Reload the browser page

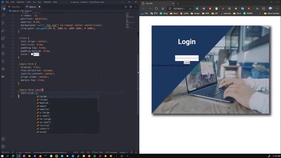(156, 8)
